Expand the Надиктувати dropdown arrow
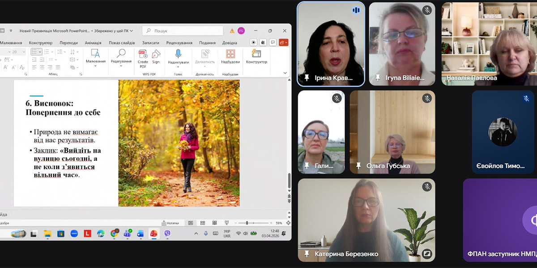537x268 pixels. click(x=178, y=67)
